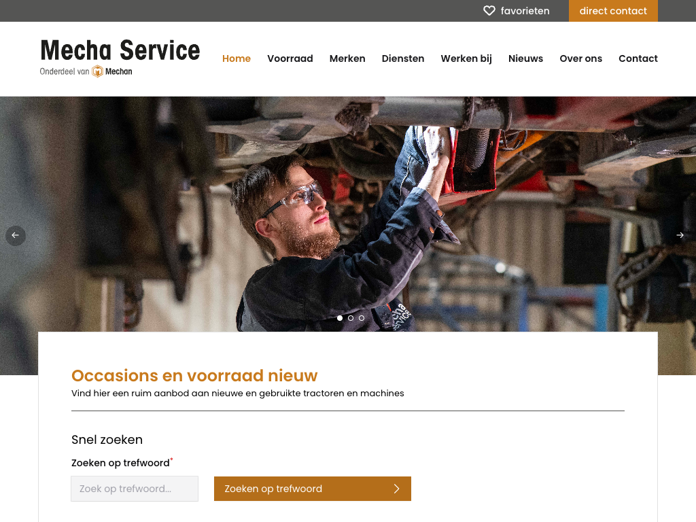Screen dimensions: 696x522
Task: Go to previous slide with left arrow
Action: [16, 235]
